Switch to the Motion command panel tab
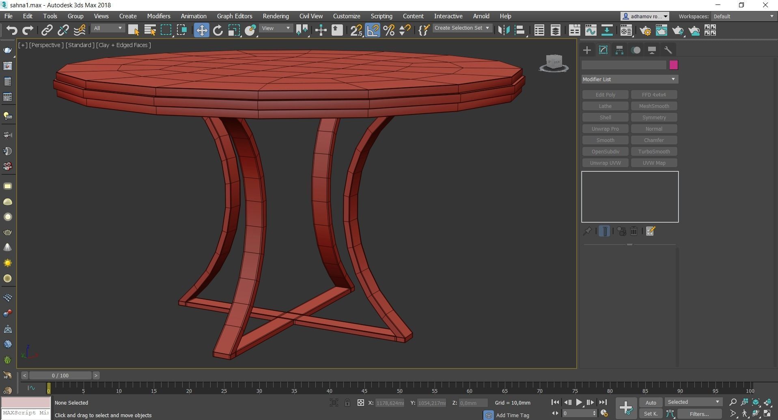778x420 pixels. click(636, 50)
